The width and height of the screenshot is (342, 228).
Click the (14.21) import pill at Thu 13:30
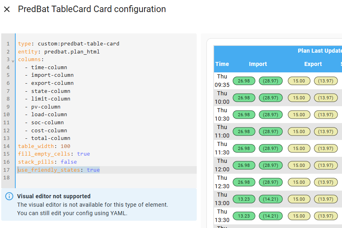[x=271, y=216]
